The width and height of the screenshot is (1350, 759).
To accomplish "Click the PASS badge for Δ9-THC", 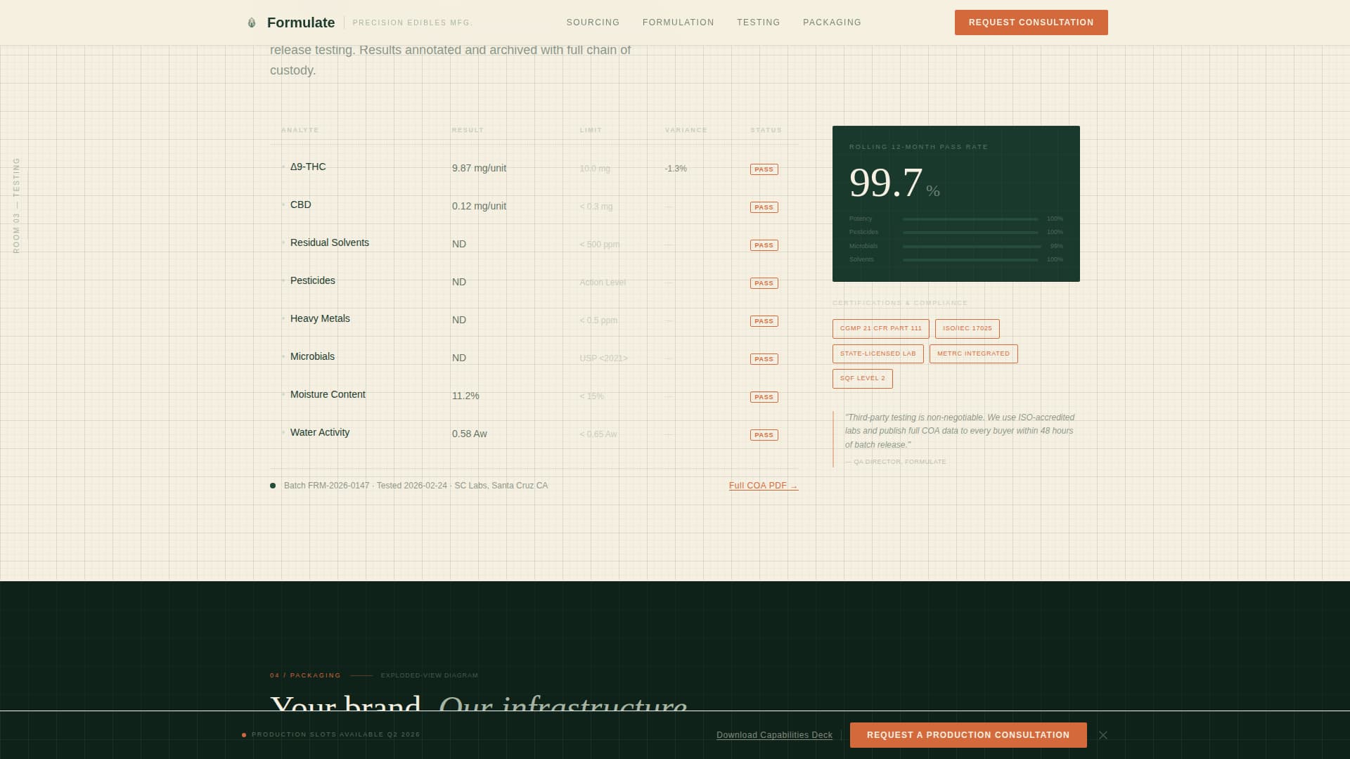I will click(x=764, y=169).
